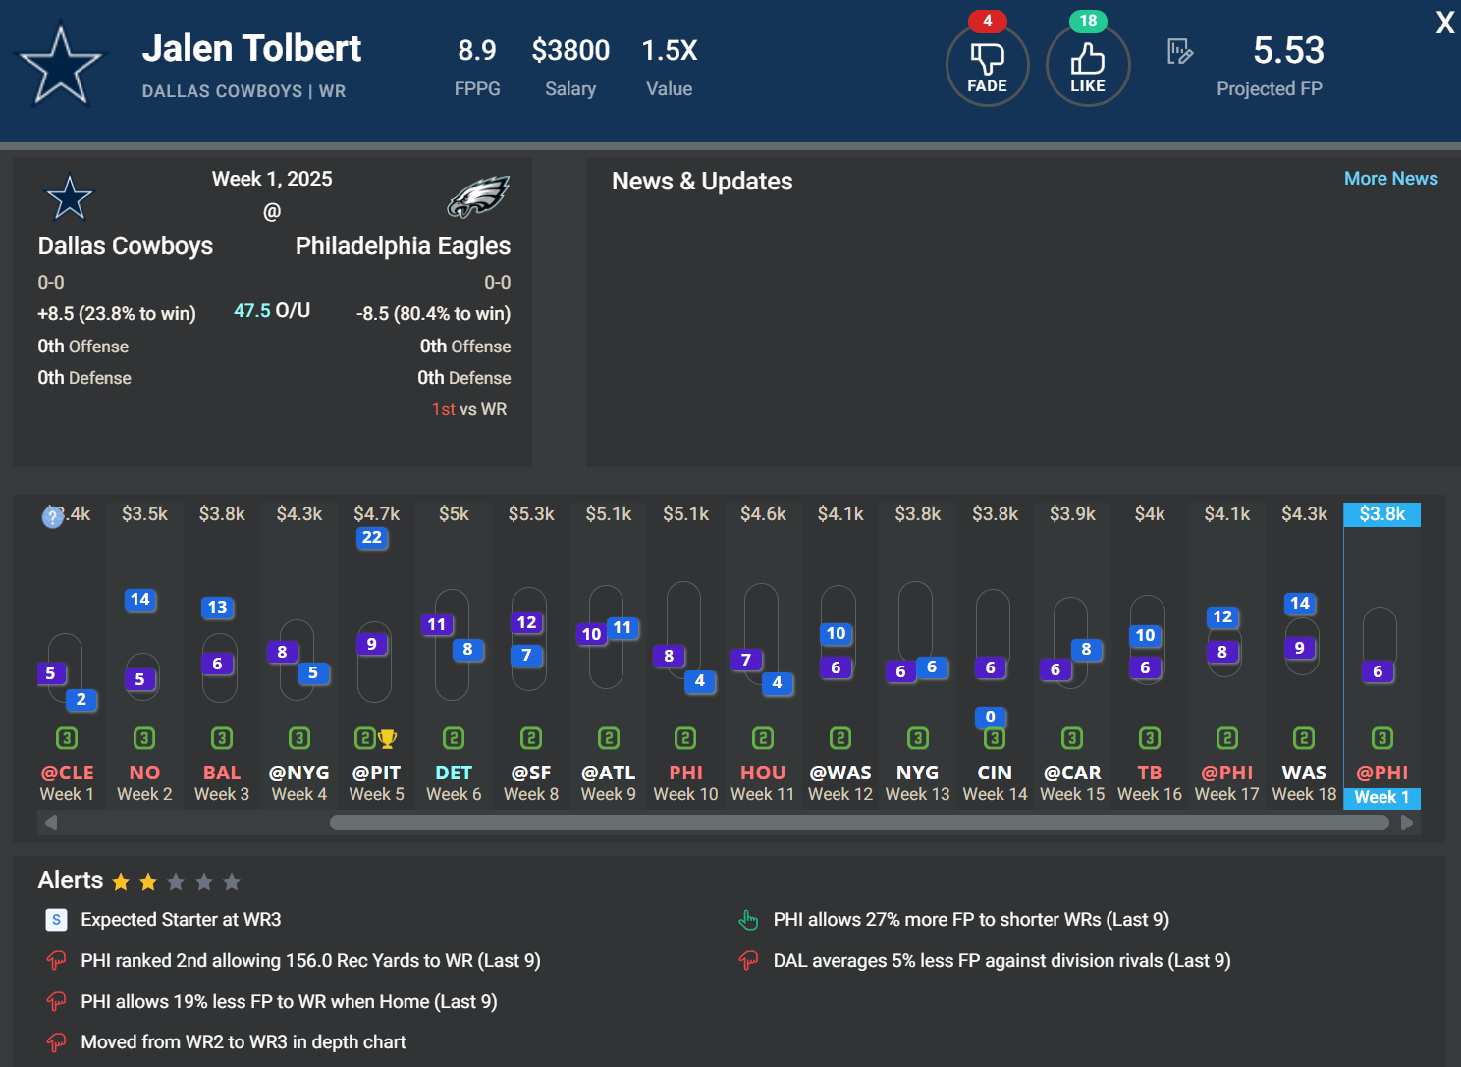The height and width of the screenshot is (1067, 1461).
Task: Select the WAS Week 18 game column
Action: coord(1304,656)
